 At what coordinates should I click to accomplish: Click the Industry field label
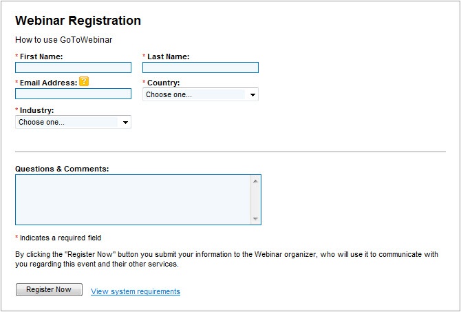(x=36, y=110)
